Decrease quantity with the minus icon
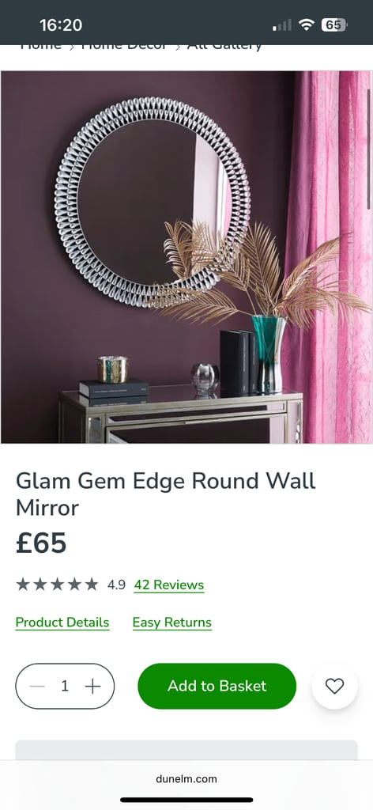The width and height of the screenshot is (373, 810). [x=37, y=686]
